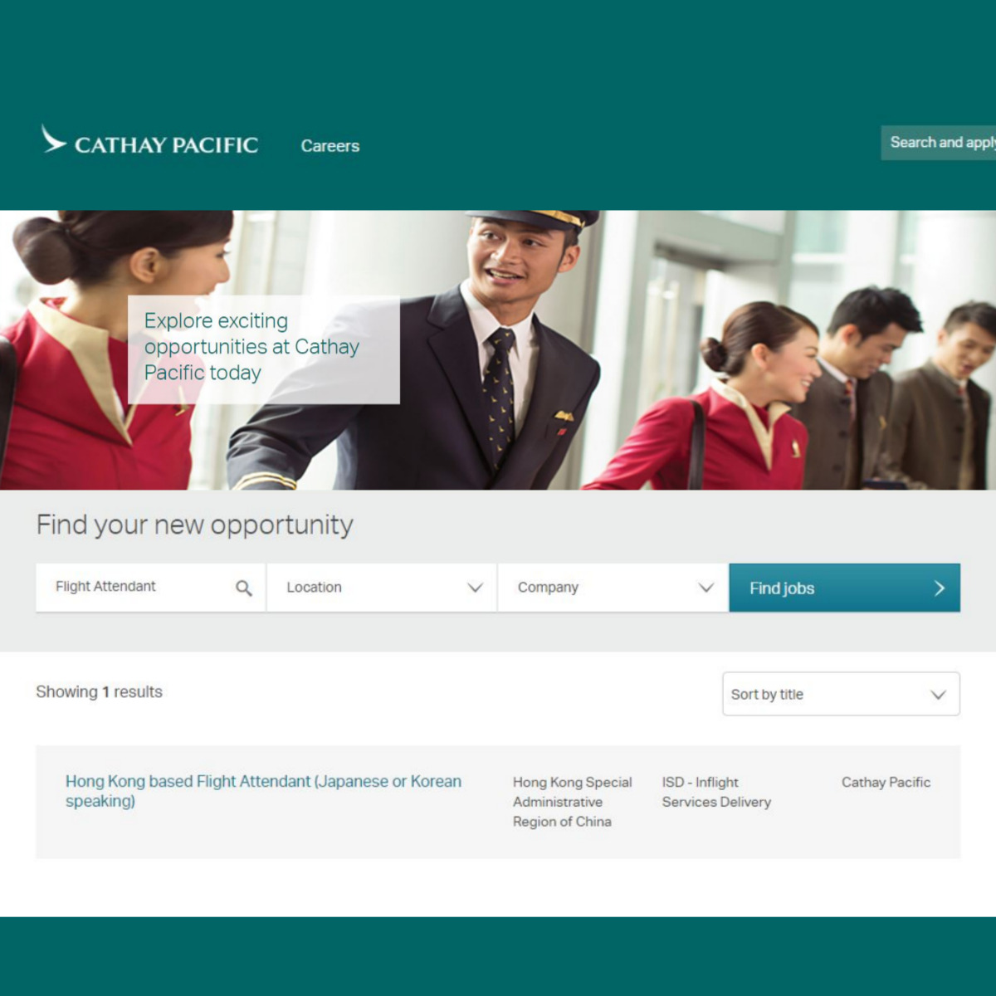
Task: Open the Careers menu item
Action: tap(330, 146)
